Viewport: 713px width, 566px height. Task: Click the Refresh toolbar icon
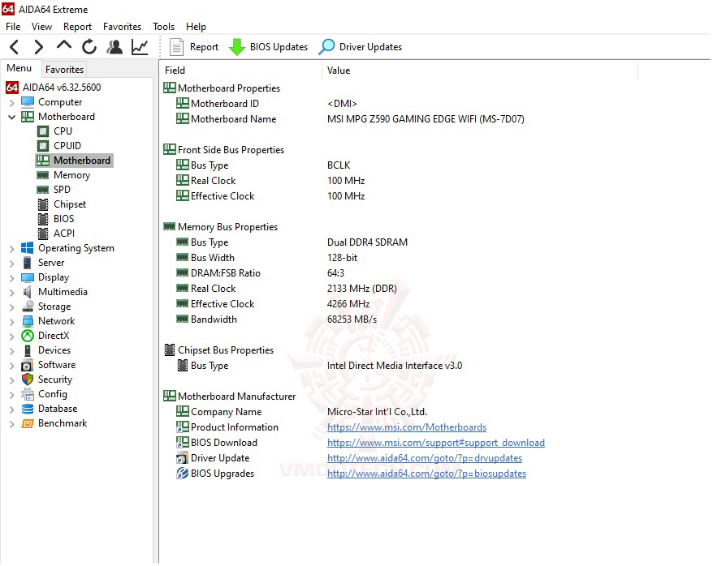click(89, 47)
